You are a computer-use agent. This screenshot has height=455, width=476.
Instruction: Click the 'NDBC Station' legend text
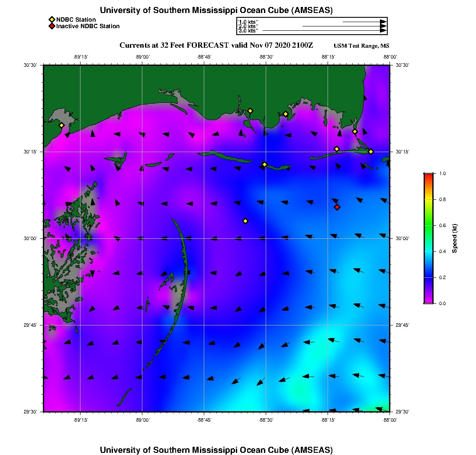coord(76,20)
